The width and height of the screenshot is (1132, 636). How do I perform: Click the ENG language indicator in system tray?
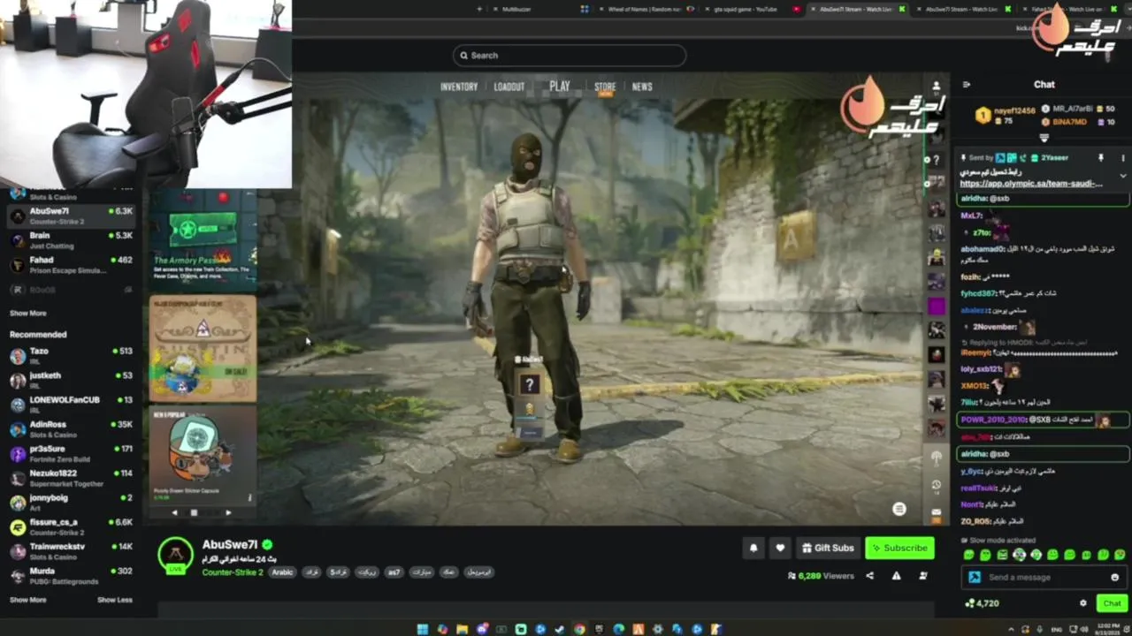(x=1056, y=629)
